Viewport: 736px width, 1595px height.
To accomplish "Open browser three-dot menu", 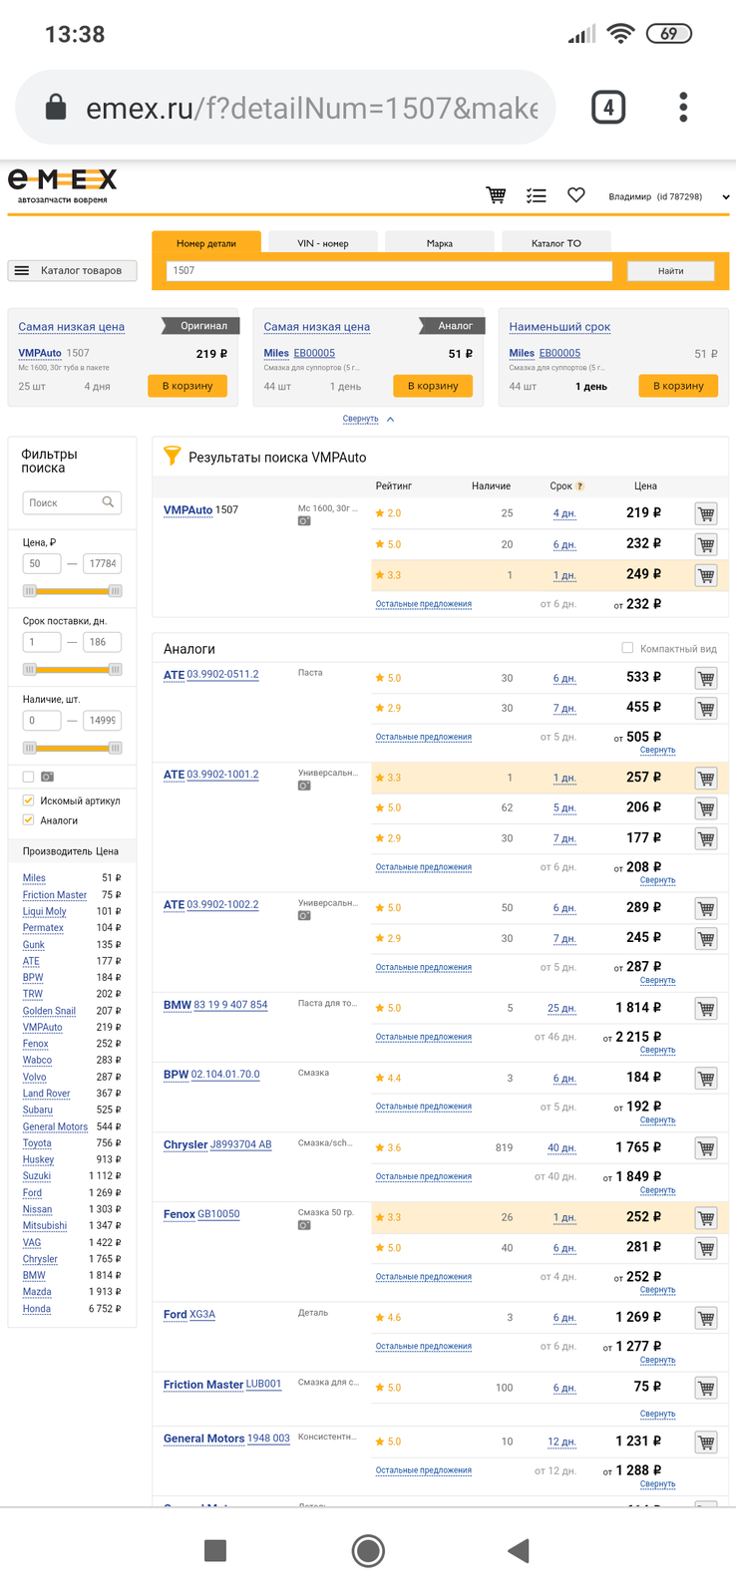I will tap(683, 108).
